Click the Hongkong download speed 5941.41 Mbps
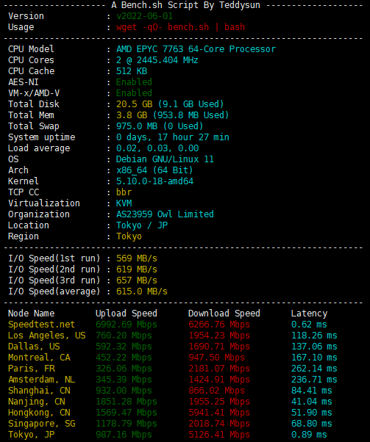 pyautogui.click(x=219, y=413)
